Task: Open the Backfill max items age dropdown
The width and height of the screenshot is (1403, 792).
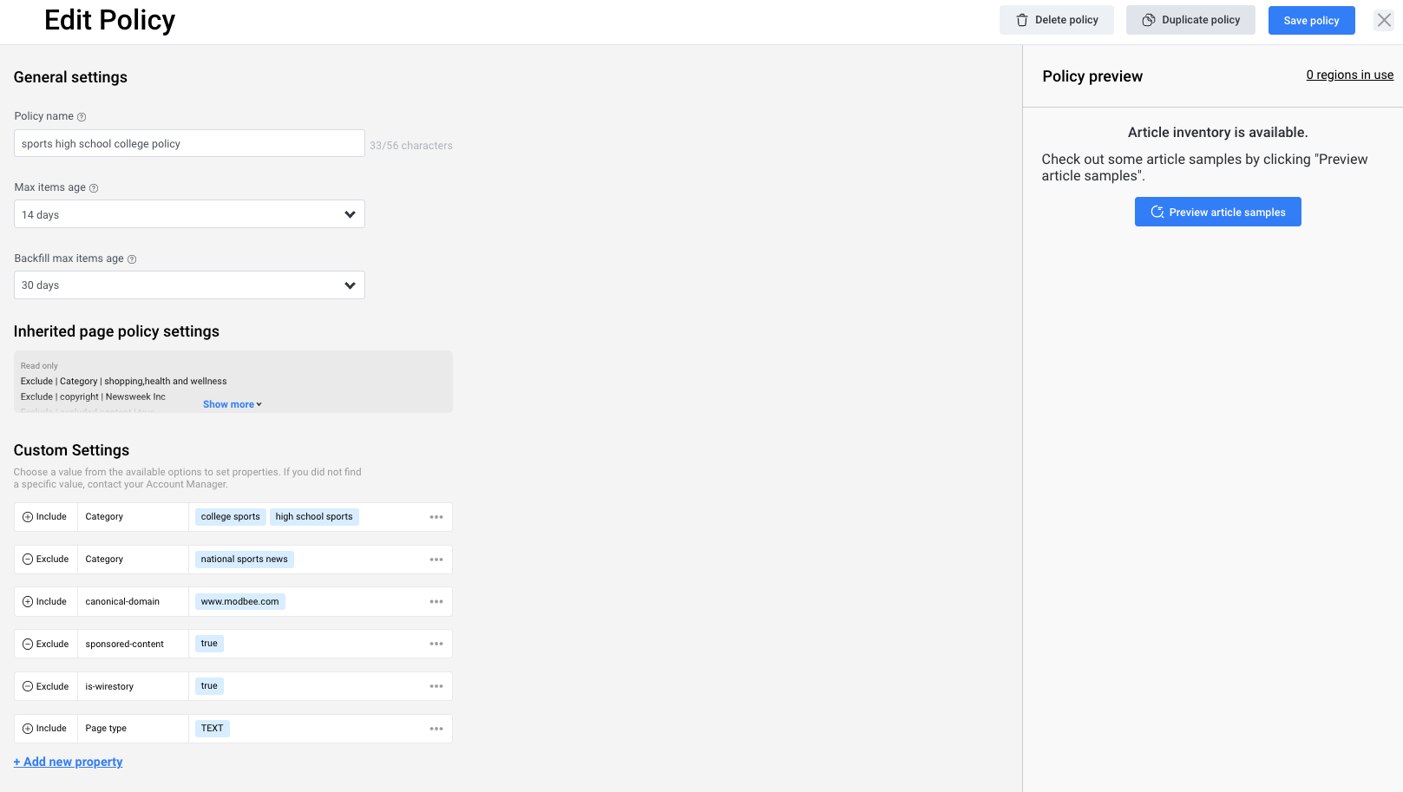Action: [350, 285]
